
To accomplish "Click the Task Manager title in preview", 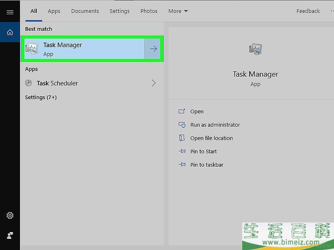I will point(256,74).
